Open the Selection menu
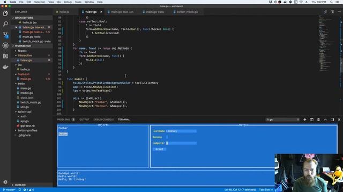343x192 pixels. [x=40, y=2]
